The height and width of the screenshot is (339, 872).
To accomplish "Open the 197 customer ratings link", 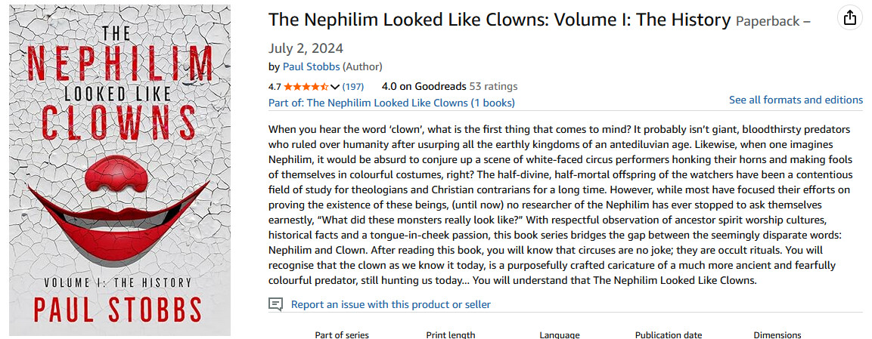I will [x=353, y=87].
